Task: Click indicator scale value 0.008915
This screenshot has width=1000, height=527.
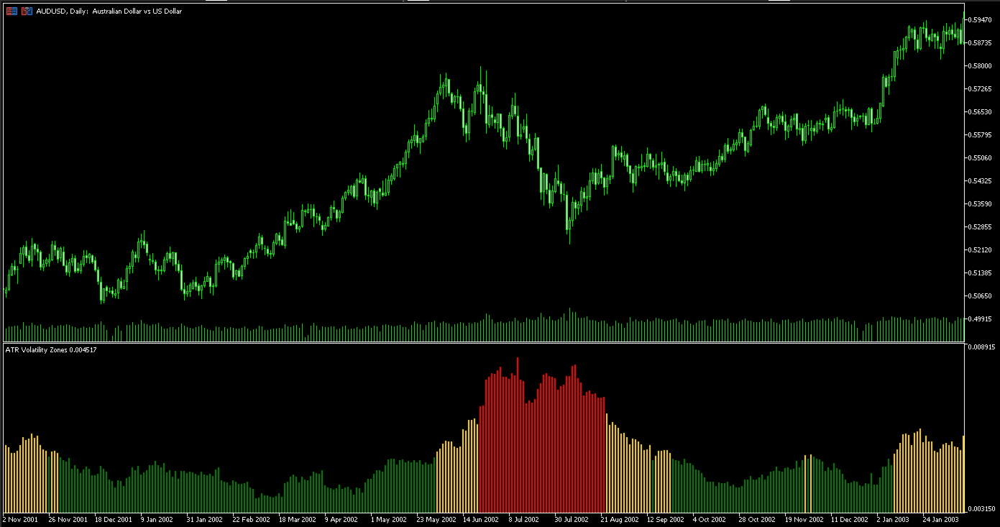Action: tap(981, 347)
